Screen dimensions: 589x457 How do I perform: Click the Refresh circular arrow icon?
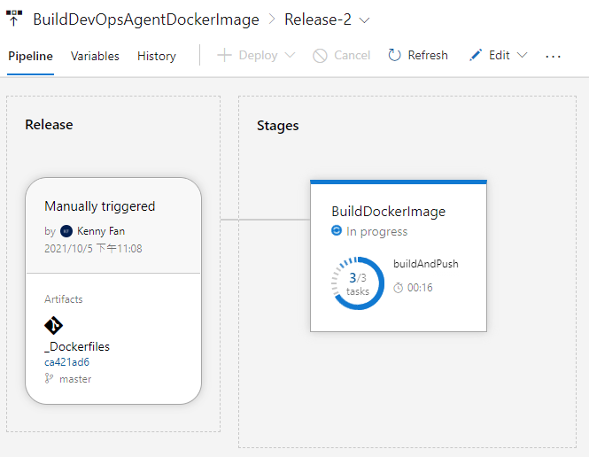394,55
